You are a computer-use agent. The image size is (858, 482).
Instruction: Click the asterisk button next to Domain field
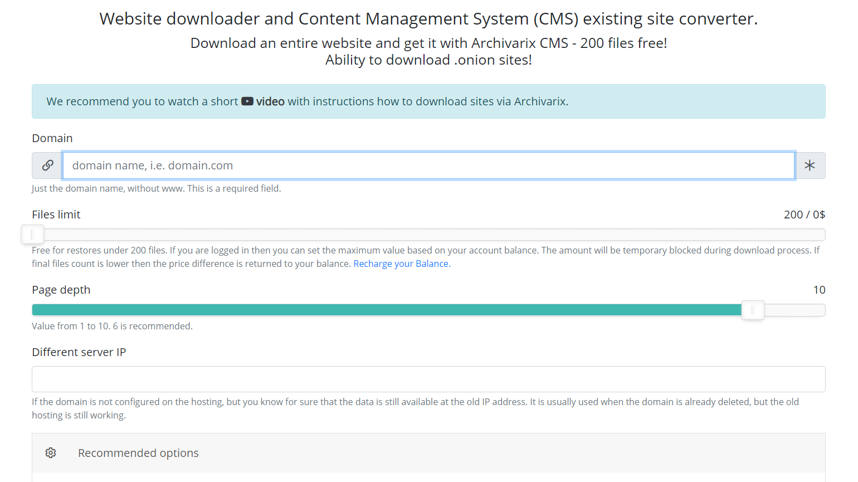pos(810,165)
